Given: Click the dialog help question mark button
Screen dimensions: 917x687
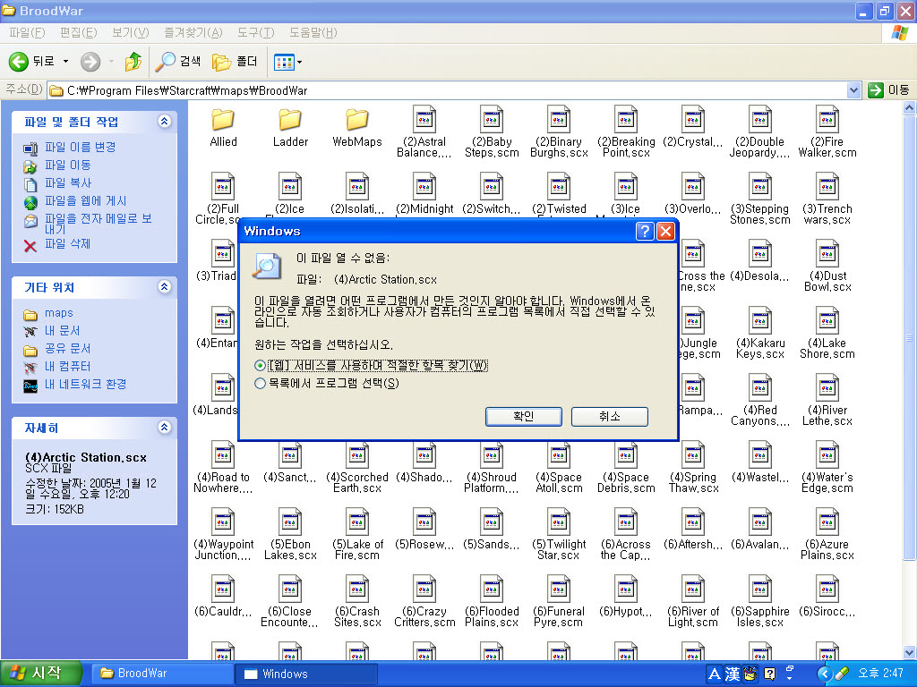Looking at the screenshot, I should (645, 232).
